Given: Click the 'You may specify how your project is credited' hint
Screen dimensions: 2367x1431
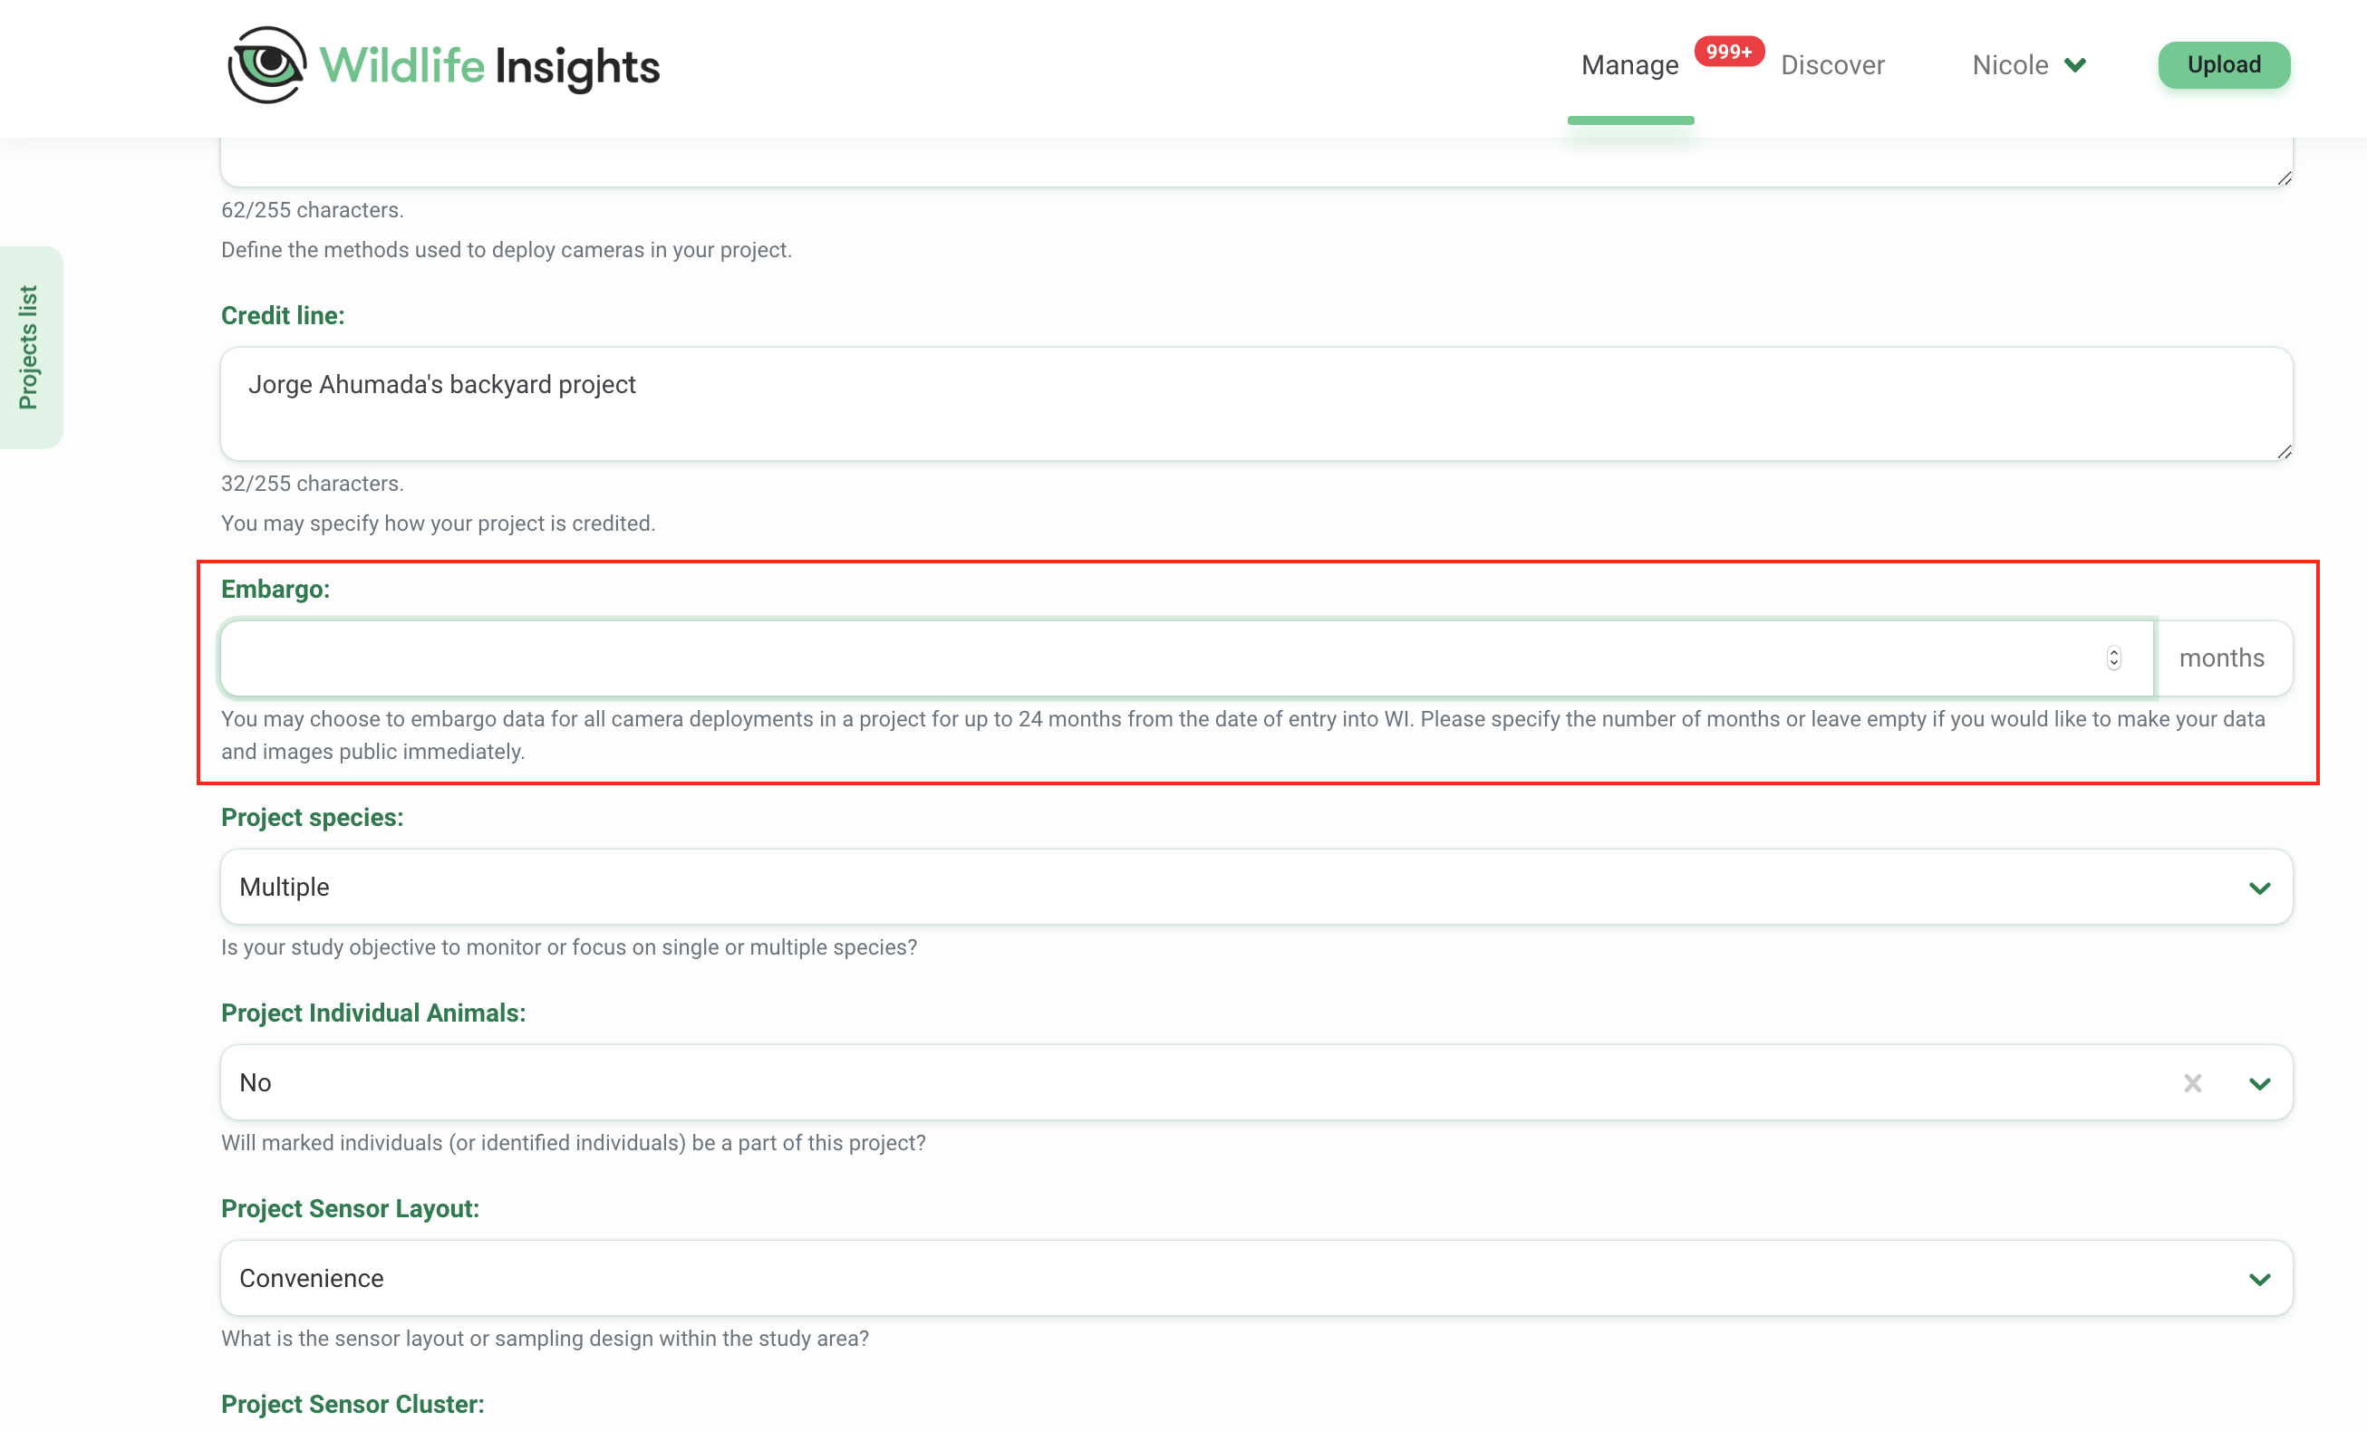Looking at the screenshot, I should pos(438,523).
